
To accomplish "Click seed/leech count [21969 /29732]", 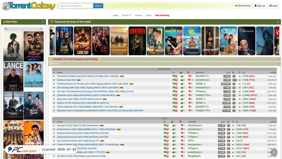I will pos(250,95).
